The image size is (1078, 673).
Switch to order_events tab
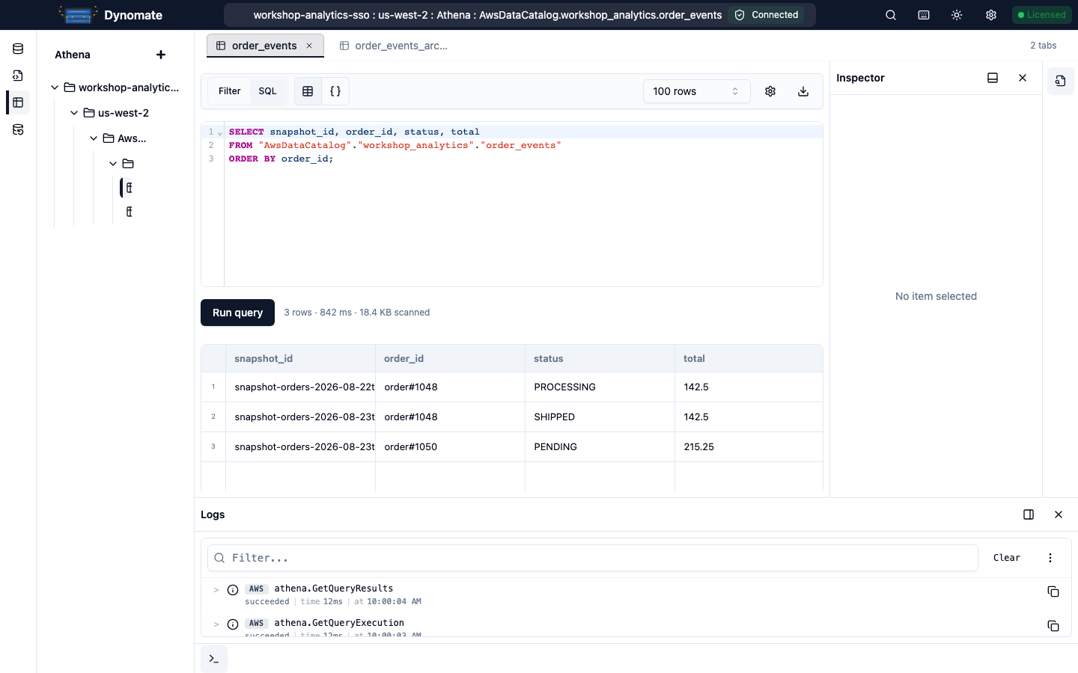264,46
